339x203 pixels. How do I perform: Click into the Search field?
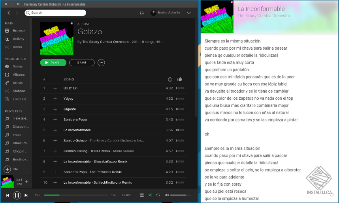tap(55, 13)
